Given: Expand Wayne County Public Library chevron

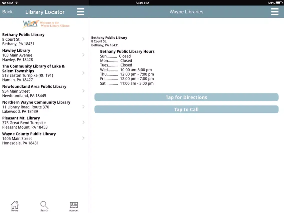Looking at the screenshot, I should 83,138.
